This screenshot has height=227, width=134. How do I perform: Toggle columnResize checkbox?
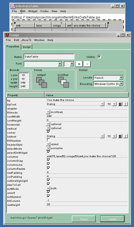tap(49, 168)
